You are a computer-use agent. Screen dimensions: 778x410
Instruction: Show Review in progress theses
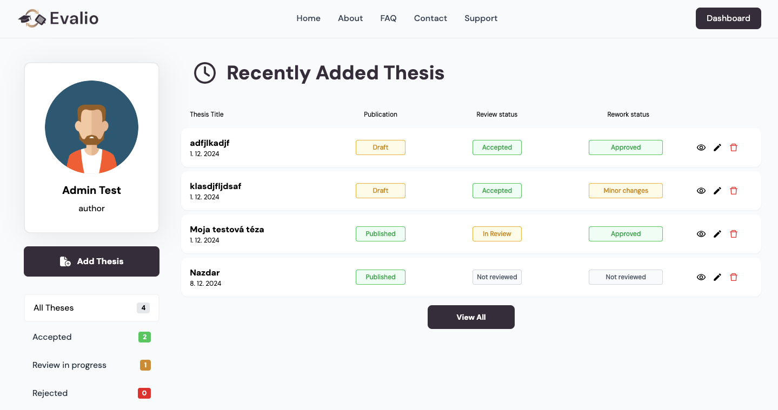[x=91, y=365]
